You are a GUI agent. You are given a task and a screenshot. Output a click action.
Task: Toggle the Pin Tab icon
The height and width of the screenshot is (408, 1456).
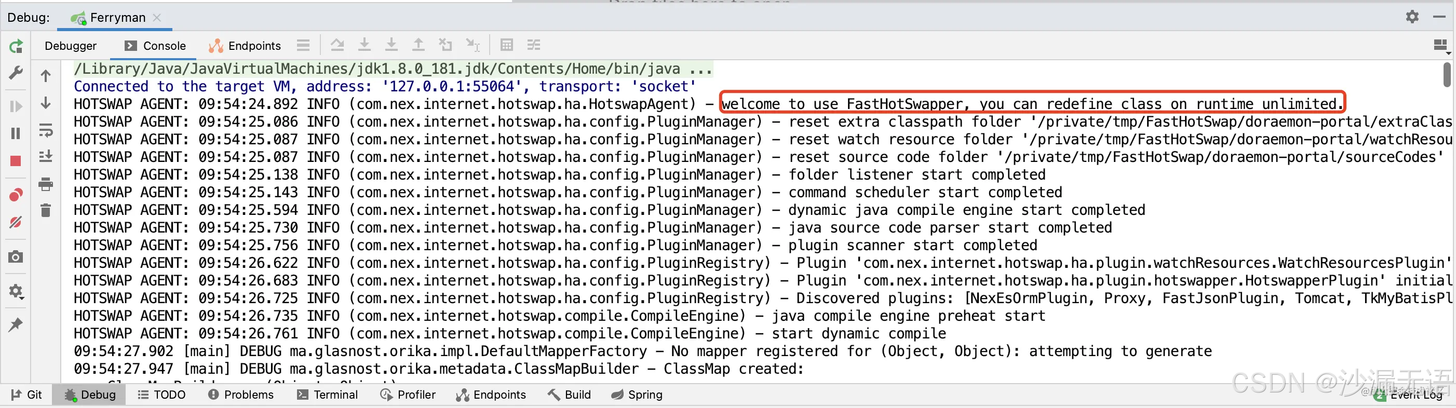coord(16,325)
